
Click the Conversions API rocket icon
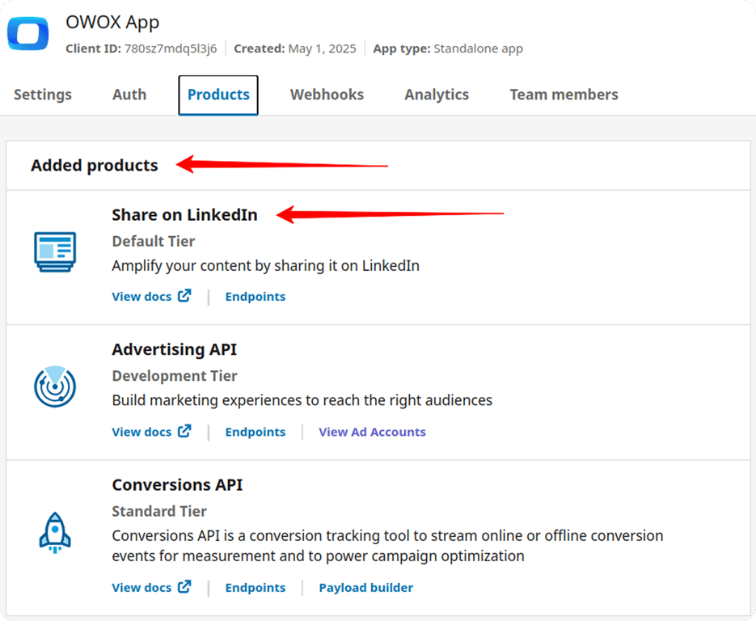55,532
